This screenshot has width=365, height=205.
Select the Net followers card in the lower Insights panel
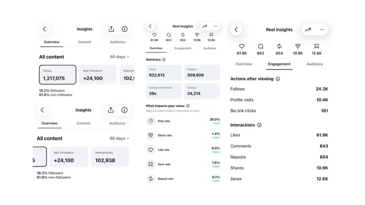point(69,156)
